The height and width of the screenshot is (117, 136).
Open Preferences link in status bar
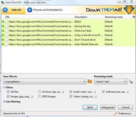pyautogui.click(x=125, y=113)
